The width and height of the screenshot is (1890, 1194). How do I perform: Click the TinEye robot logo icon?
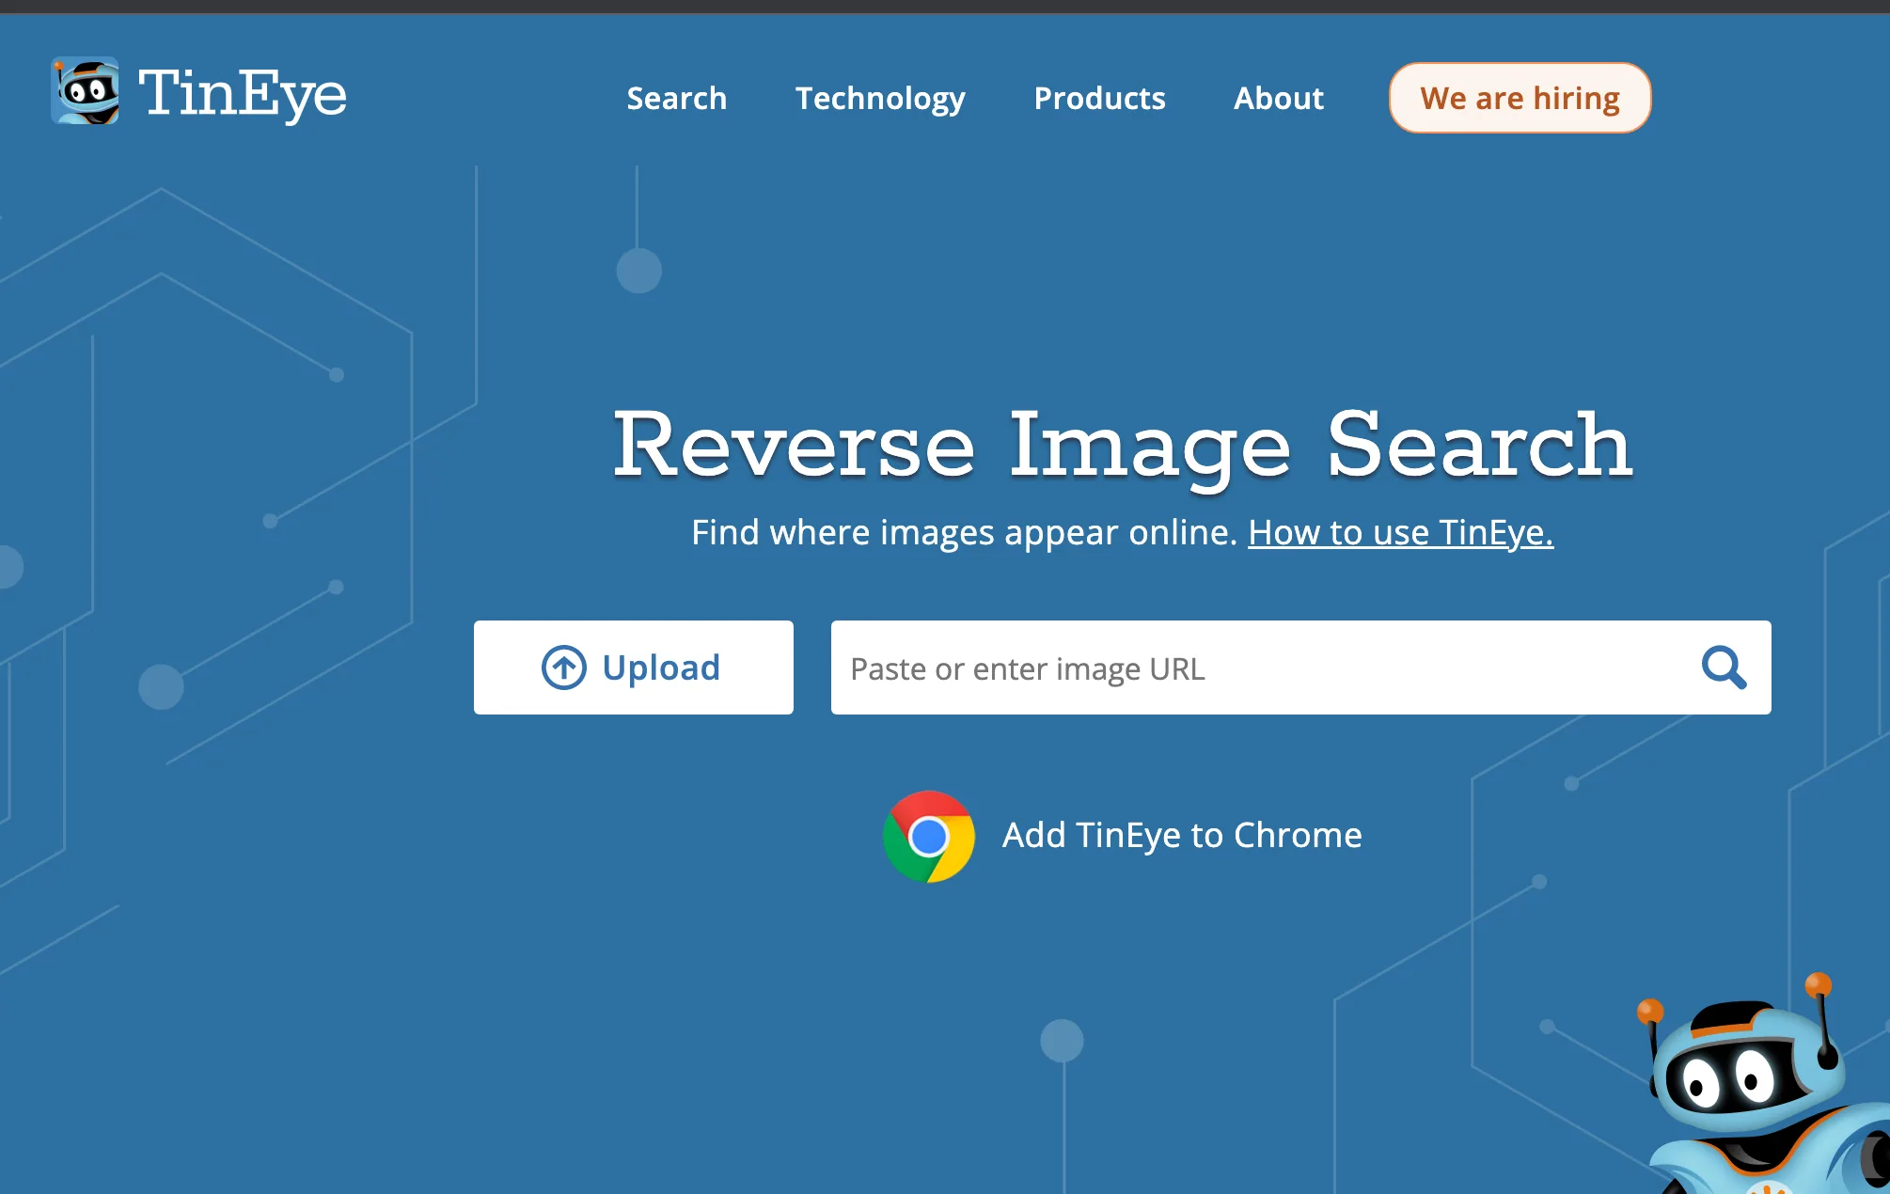pos(85,91)
